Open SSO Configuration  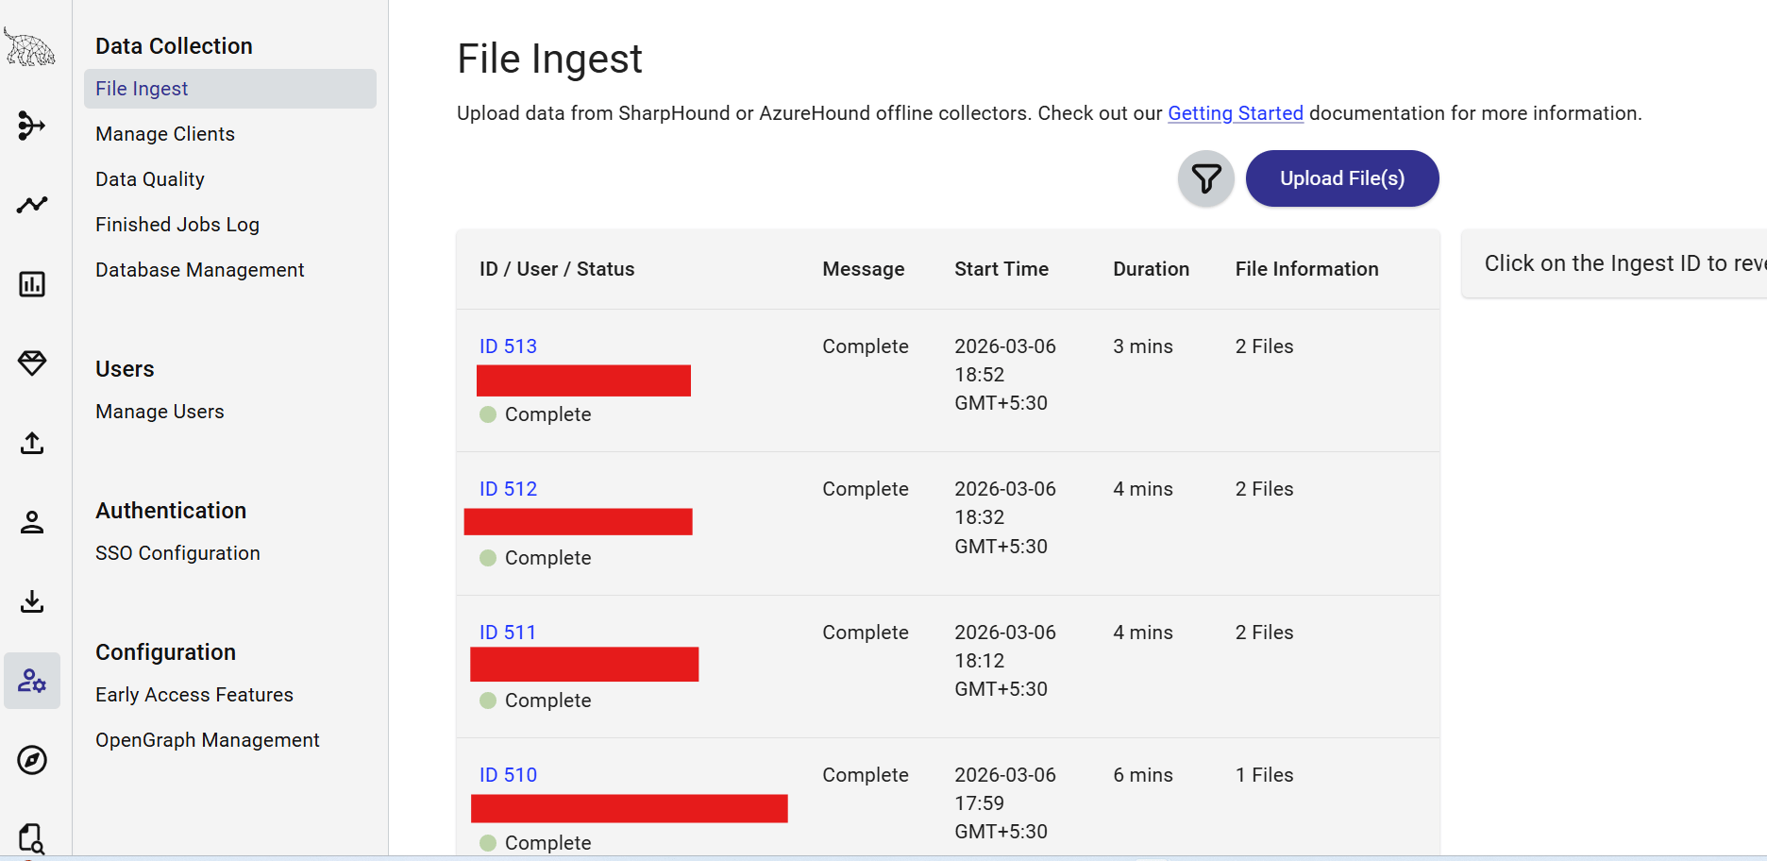pos(177,553)
